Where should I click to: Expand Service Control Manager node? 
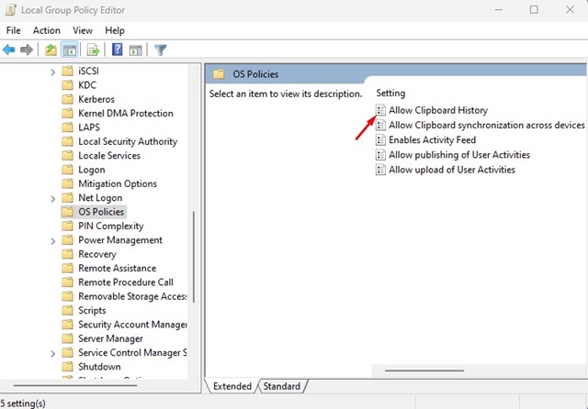(53, 353)
